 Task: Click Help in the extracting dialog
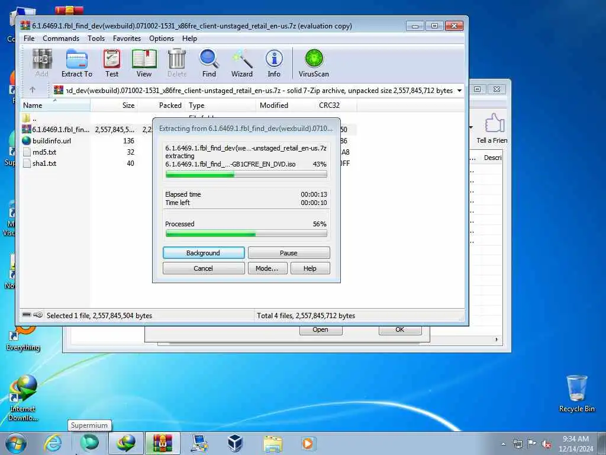point(310,268)
